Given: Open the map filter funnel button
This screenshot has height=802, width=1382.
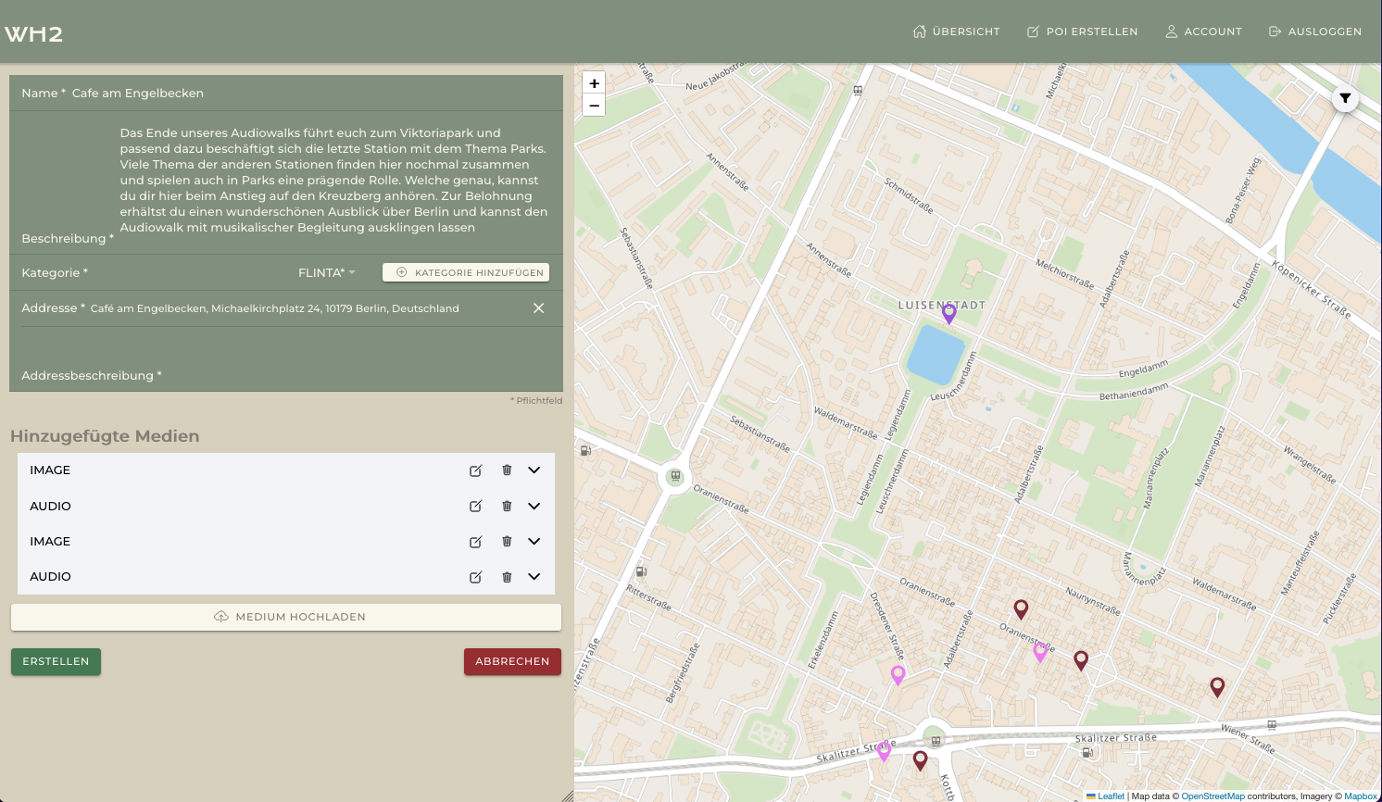Looking at the screenshot, I should (x=1345, y=98).
